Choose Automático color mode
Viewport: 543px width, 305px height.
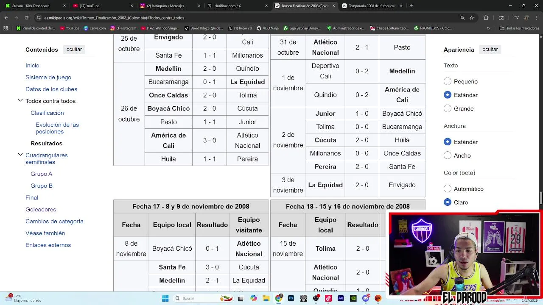(x=448, y=189)
